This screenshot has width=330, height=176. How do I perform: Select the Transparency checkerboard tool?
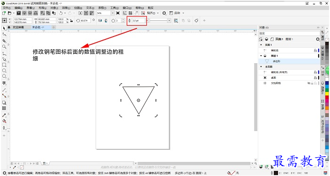click(x=4, y=108)
